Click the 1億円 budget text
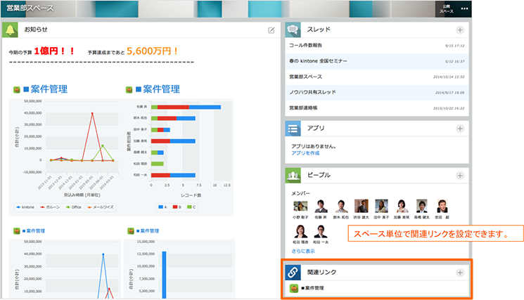The image size is (524, 300). [x=54, y=51]
